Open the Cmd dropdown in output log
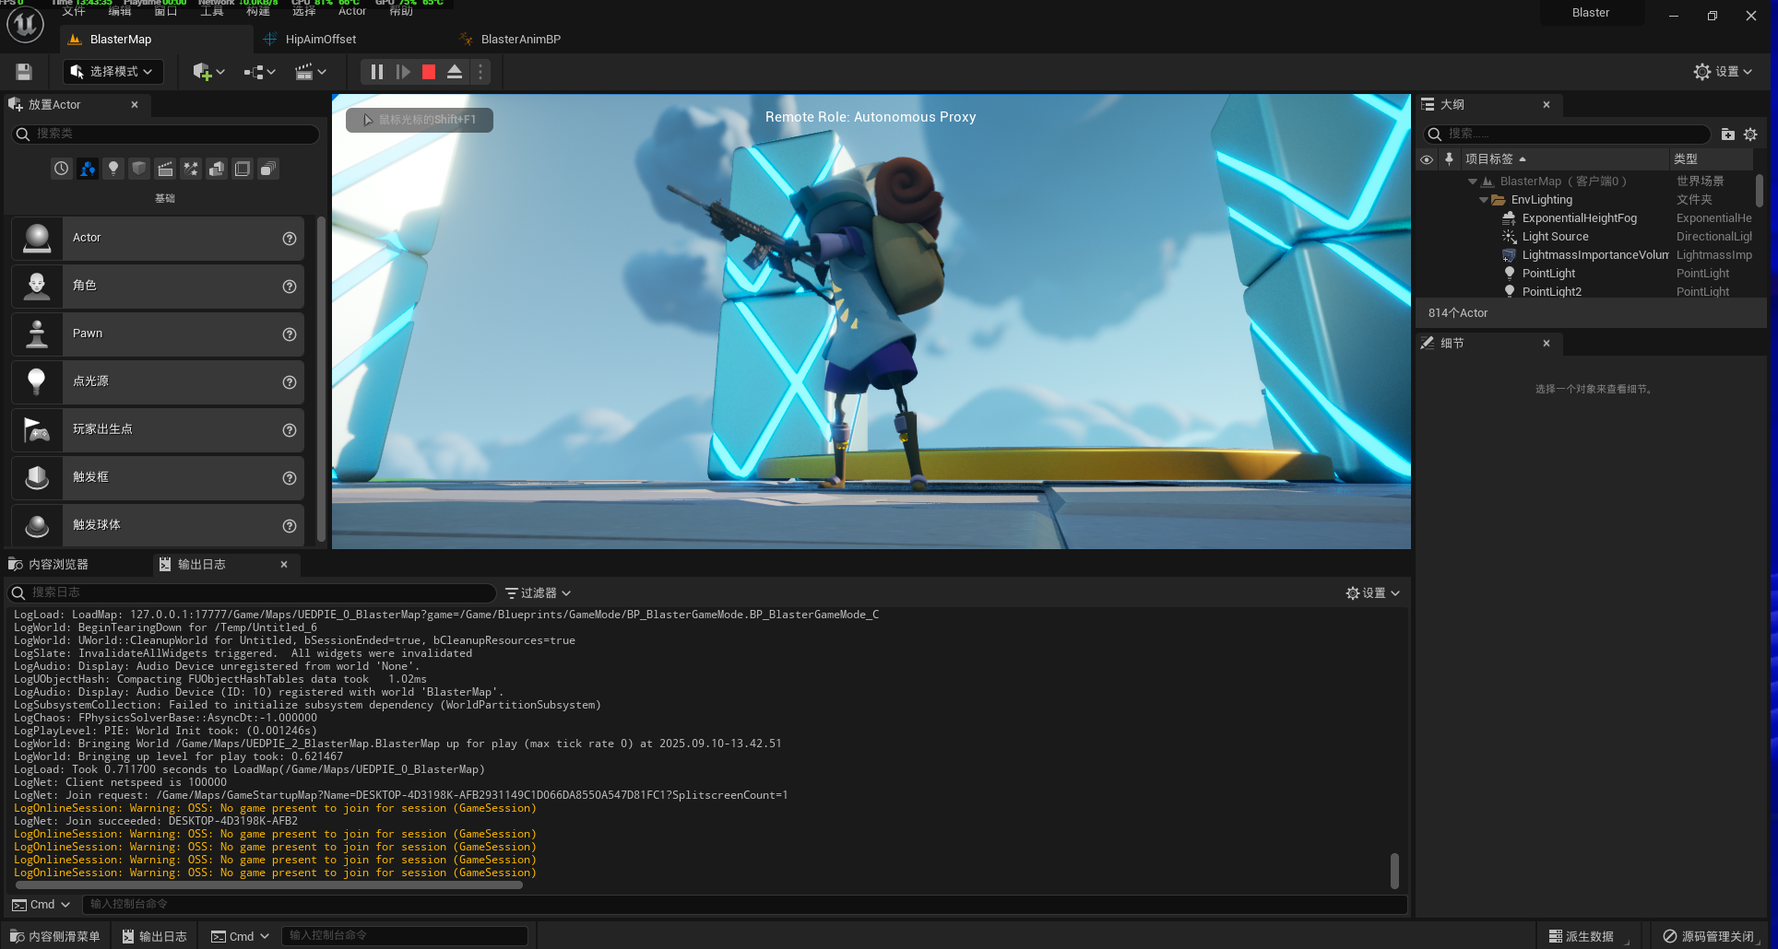 (41, 905)
